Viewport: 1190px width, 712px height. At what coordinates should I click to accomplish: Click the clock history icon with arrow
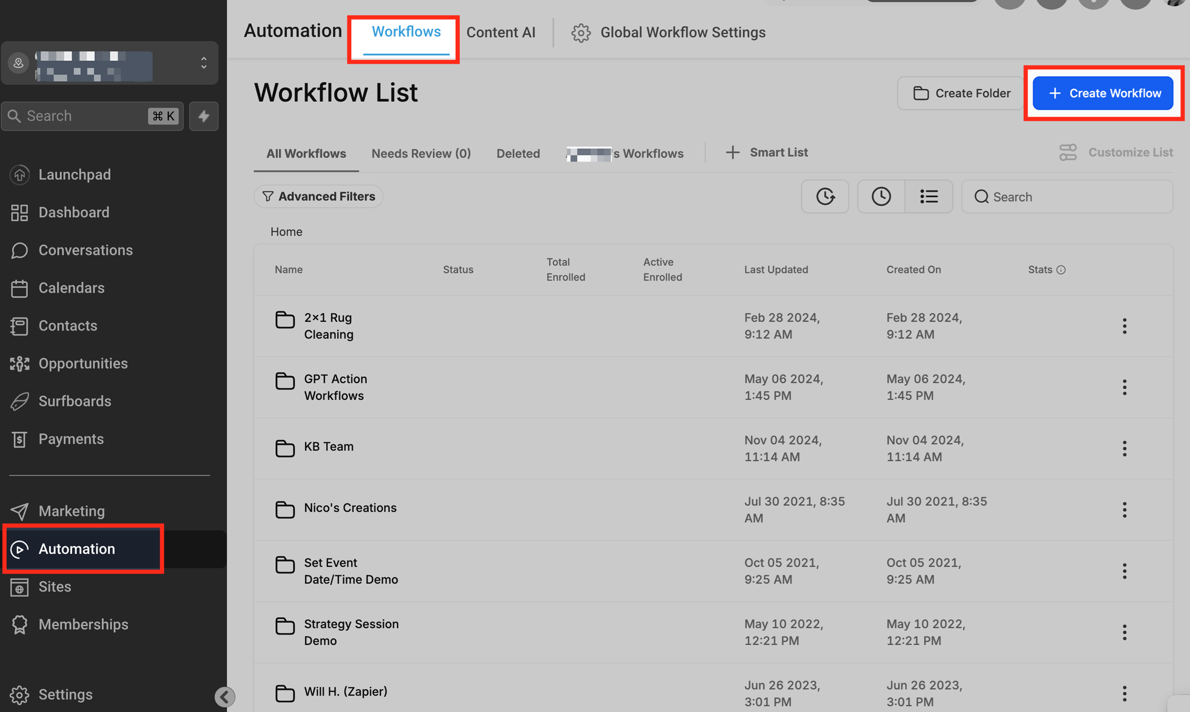point(824,196)
